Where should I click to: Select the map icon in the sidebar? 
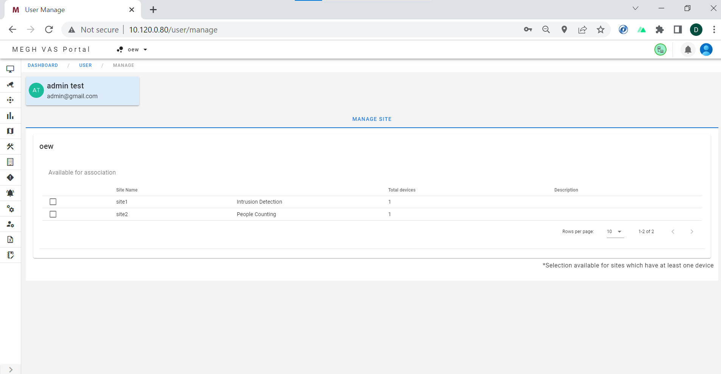coord(10,131)
